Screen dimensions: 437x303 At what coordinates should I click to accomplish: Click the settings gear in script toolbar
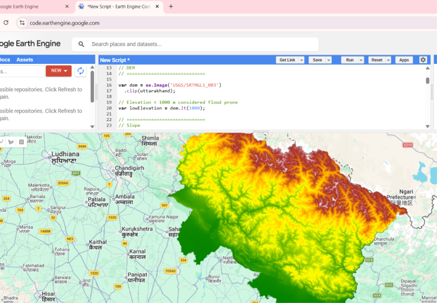[x=423, y=60]
